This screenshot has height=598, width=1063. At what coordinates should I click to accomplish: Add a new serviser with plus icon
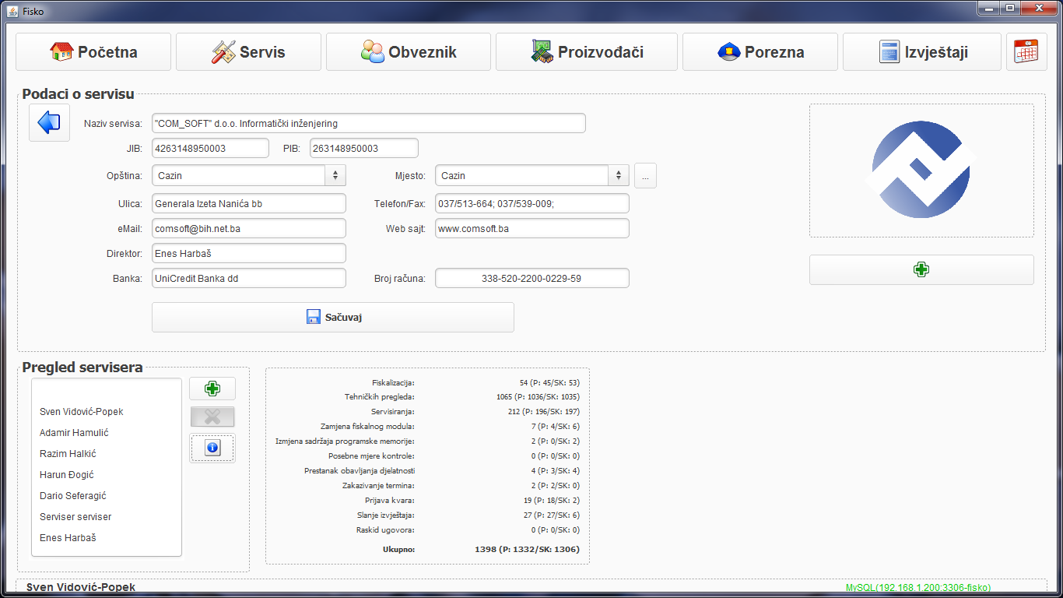pos(212,389)
